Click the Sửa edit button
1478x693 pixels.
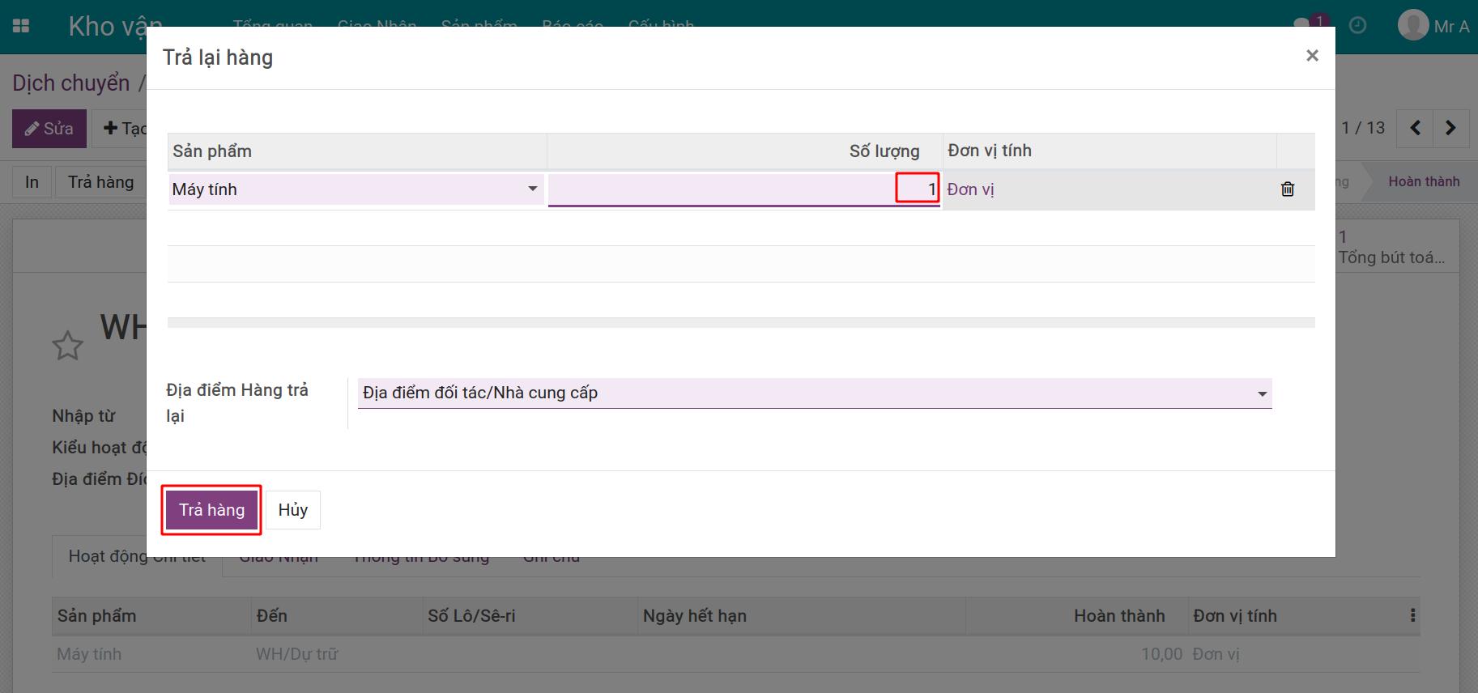coord(49,129)
